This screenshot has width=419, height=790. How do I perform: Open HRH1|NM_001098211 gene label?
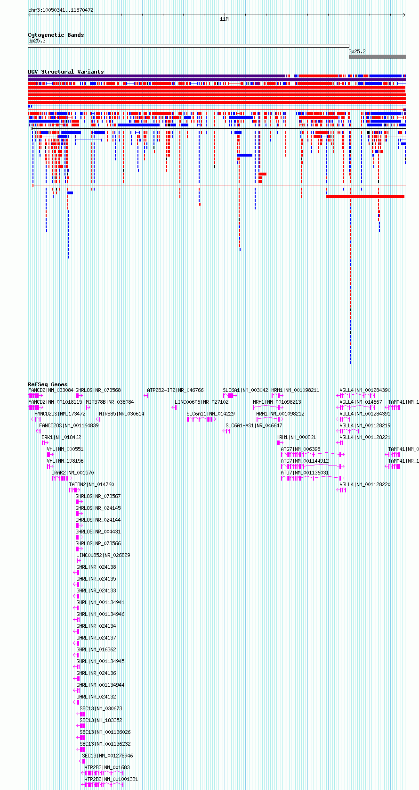coord(296,390)
